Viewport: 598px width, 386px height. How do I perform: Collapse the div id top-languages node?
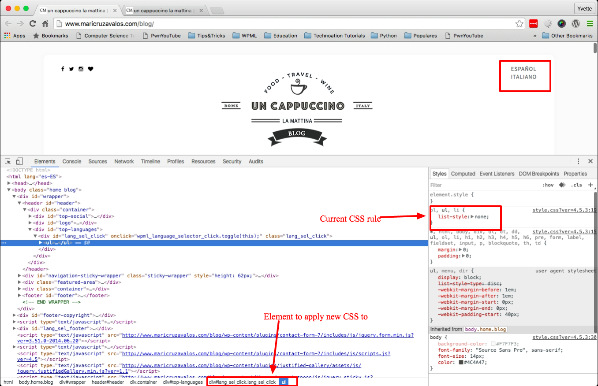pyautogui.click(x=30, y=230)
